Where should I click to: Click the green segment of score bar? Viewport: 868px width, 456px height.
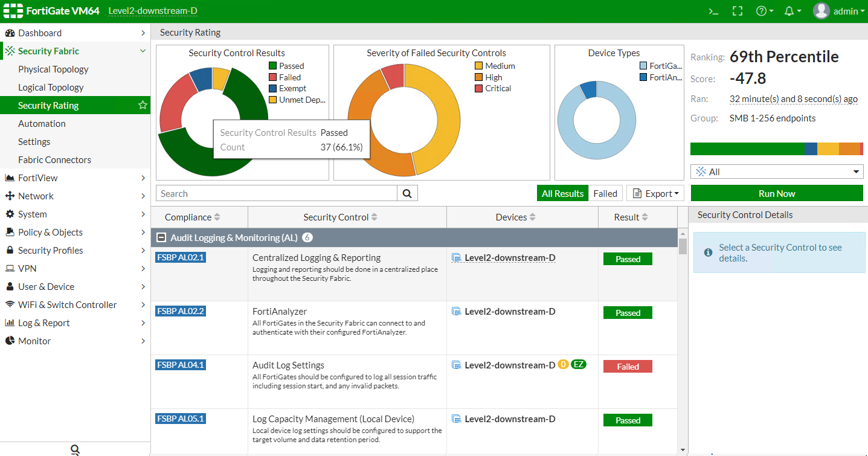point(746,149)
